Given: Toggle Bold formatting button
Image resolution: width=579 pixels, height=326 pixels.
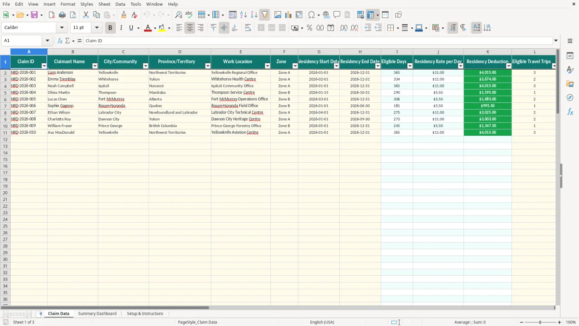Looking at the screenshot, I should point(110,28).
